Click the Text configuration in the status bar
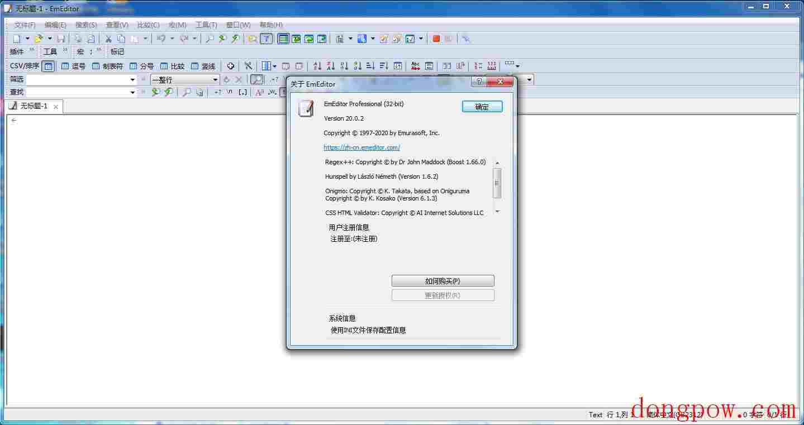804x425 pixels. coord(596,414)
